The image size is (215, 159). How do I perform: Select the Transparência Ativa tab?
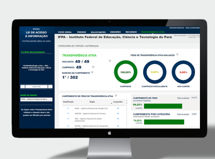tap(152, 32)
